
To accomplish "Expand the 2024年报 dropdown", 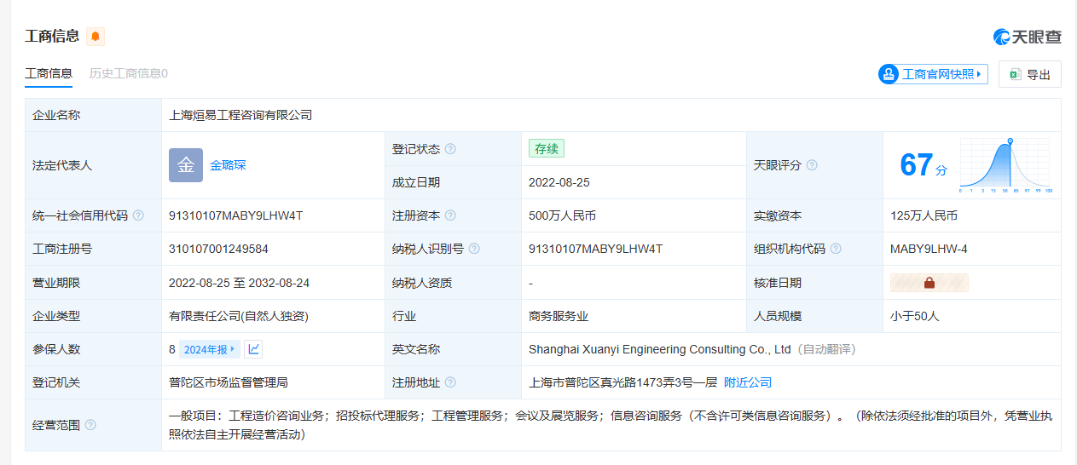I will (x=210, y=349).
